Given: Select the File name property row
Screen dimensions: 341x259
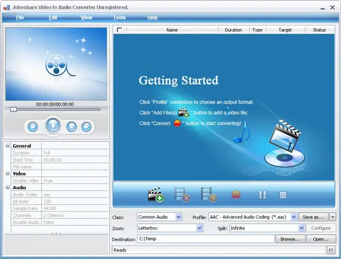Looking at the screenshot, I should (x=60, y=166).
